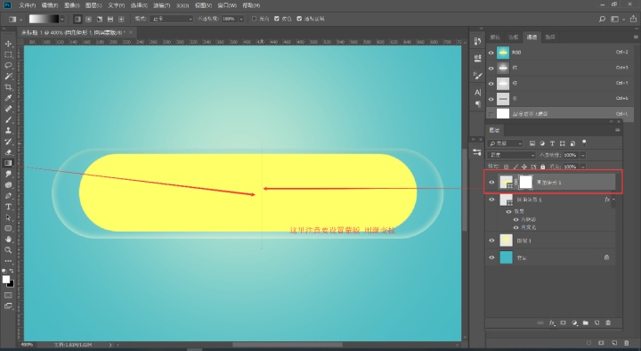641x351 pixels.
Task: Open the layer Fill dropdown arrow
Action: [x=583, y=167]
